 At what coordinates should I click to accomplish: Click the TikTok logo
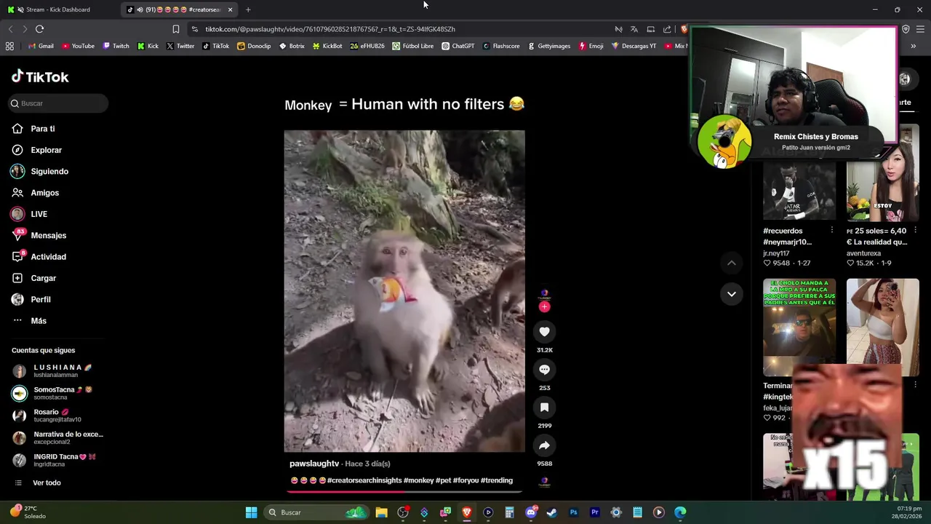pos(40,76)
